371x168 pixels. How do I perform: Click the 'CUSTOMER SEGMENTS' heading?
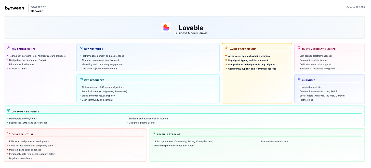(x=25, y=112)
